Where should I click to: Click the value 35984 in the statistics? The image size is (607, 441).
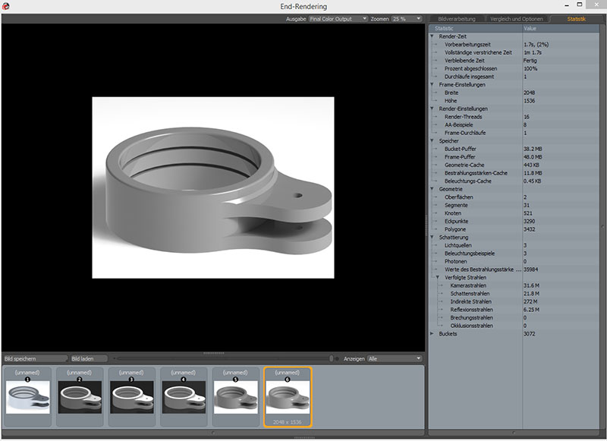coord(530,269)
